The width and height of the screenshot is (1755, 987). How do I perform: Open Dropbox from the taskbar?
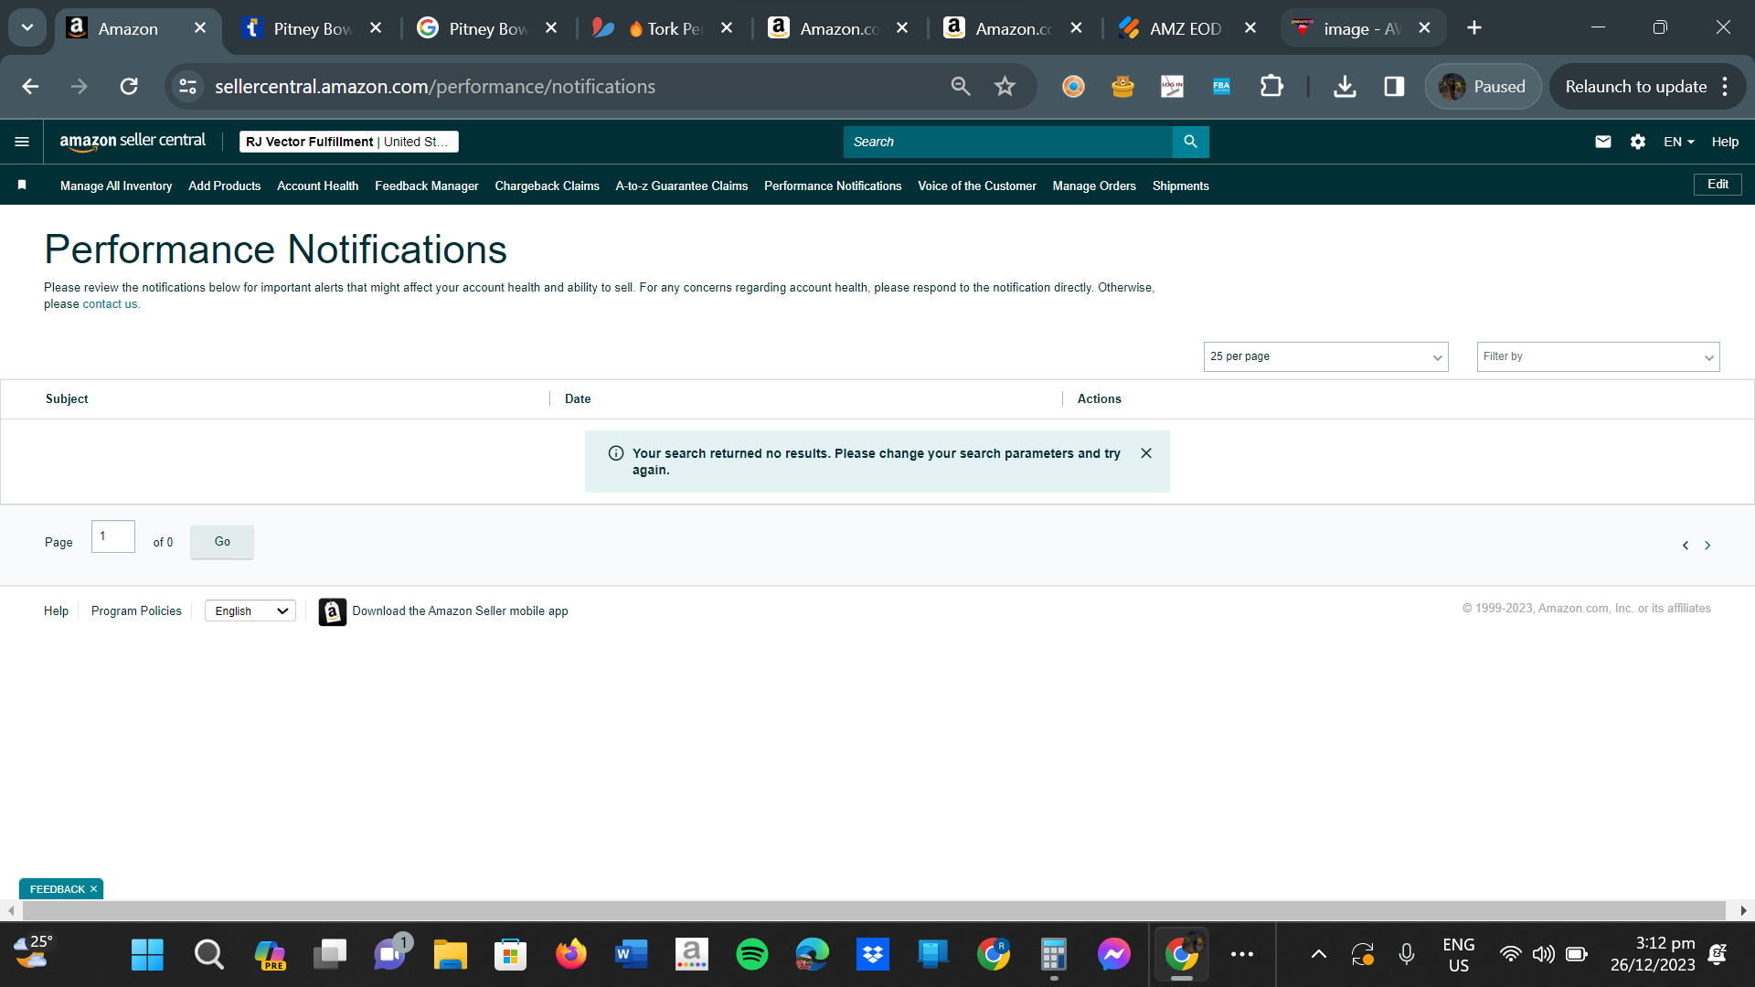(x=873, y=955)
